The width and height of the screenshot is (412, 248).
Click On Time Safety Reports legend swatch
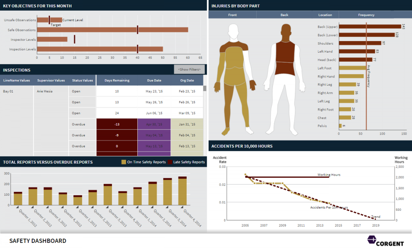(x=124, y=162)
